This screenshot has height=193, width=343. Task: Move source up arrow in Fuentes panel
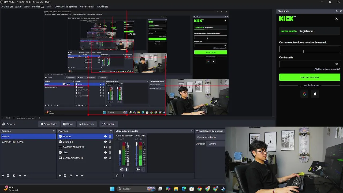[x=77, y=176]
